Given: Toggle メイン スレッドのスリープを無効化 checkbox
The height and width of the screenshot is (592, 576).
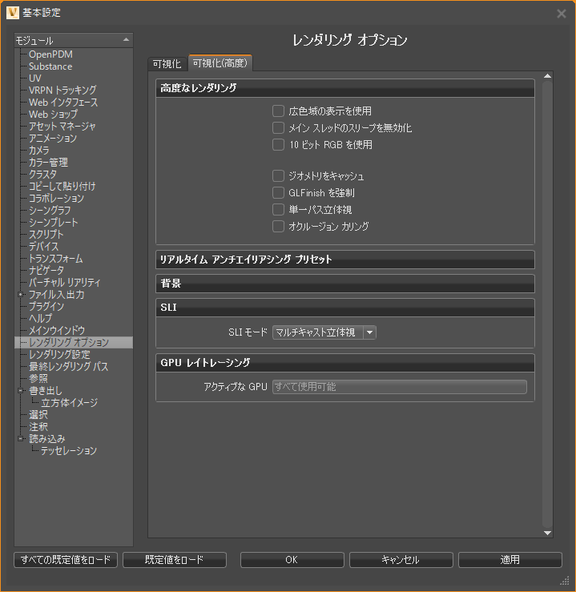Looking at the screenshot, I should click(278, 127).
